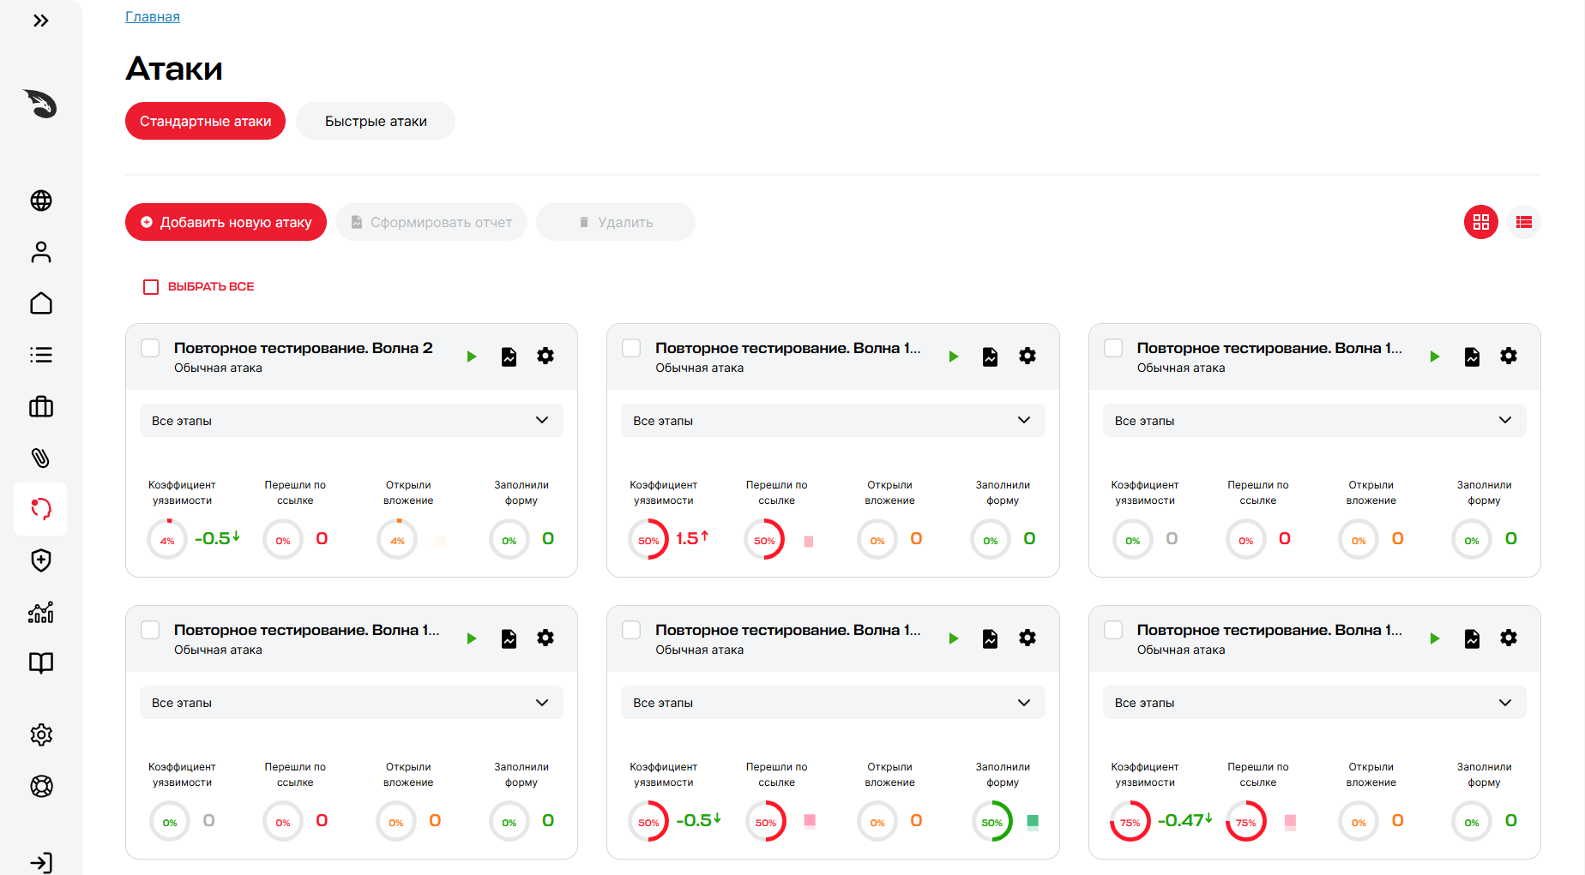Select the Стандартные атаки tab

coord(206,121)
